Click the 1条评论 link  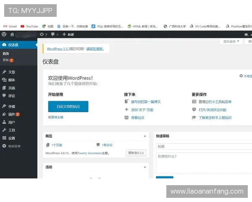point(107,145)
